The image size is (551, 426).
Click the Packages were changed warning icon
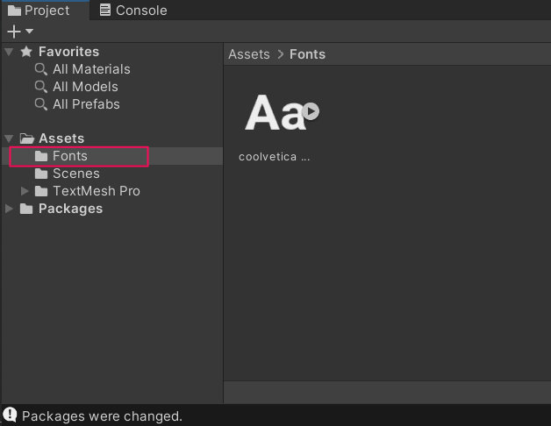pyautogui.click(x=10, y=415)
